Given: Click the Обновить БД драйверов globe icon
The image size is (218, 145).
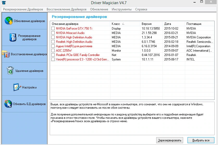Looking at the screenshot, I should click(8, 104).
